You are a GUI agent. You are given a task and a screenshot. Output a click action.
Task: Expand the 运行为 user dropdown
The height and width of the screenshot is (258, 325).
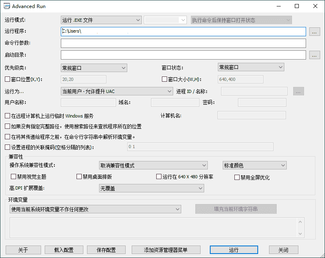click(x=116, y=91)
